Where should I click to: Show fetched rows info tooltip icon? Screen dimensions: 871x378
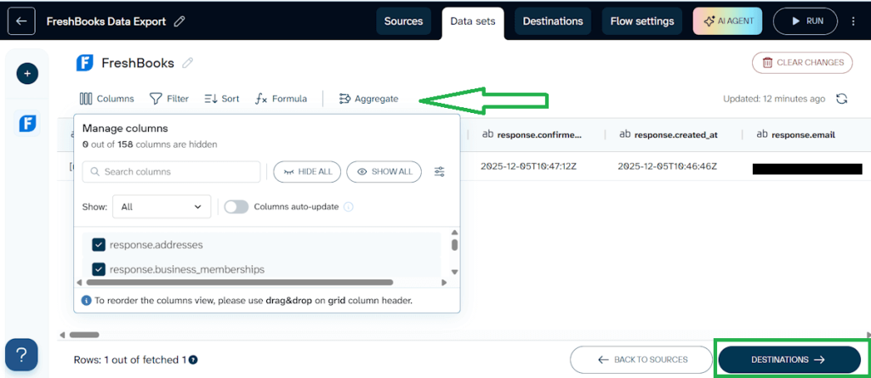click(193, 359)
